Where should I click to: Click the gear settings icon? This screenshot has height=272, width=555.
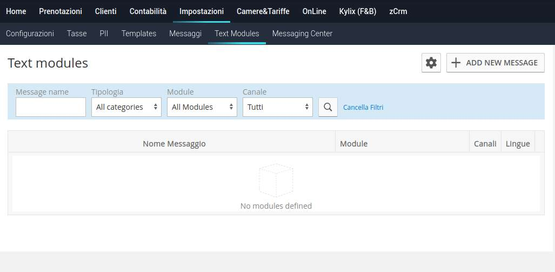[431, 63]
